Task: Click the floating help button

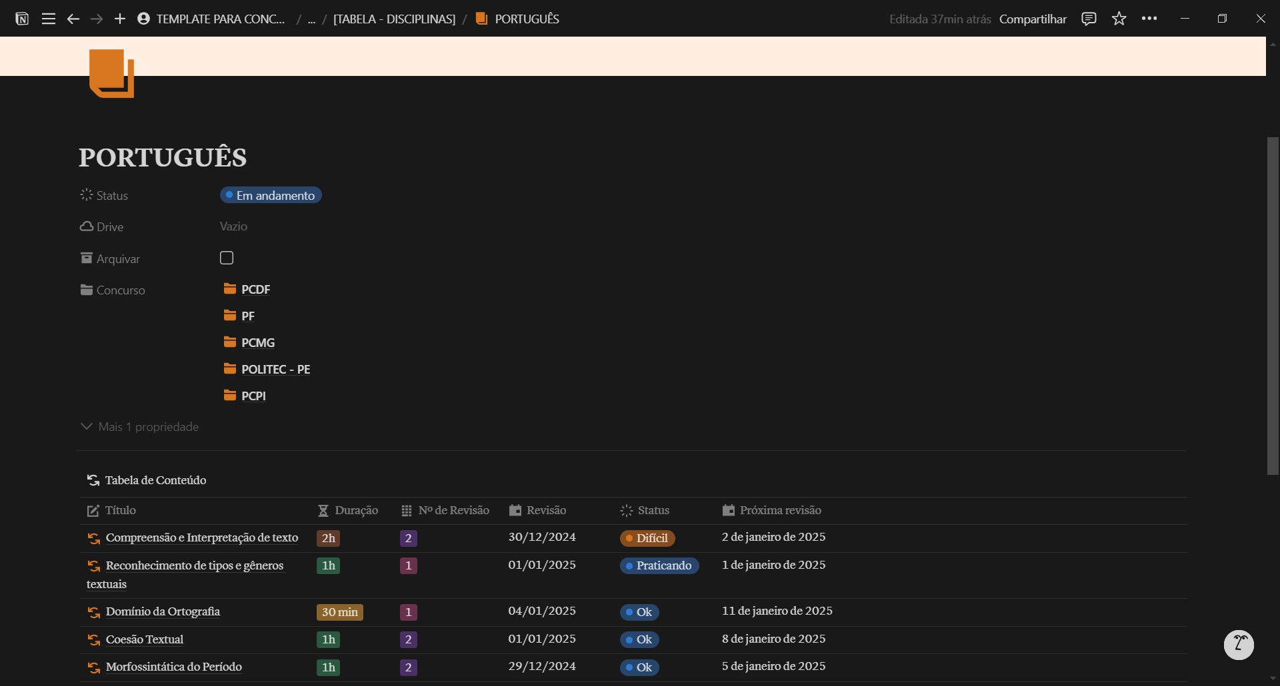Action: point(1239,645)
